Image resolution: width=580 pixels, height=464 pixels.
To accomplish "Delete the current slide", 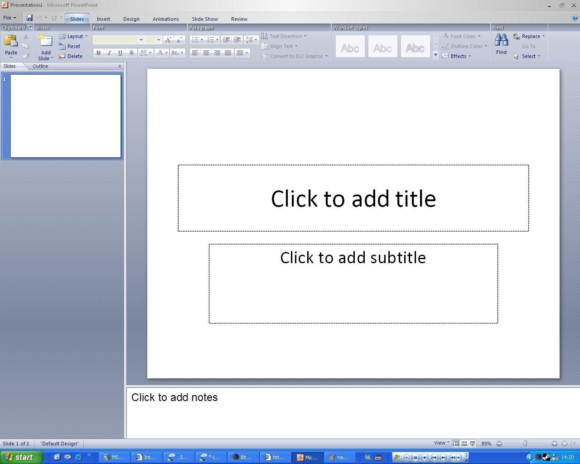I will (71, 56).
